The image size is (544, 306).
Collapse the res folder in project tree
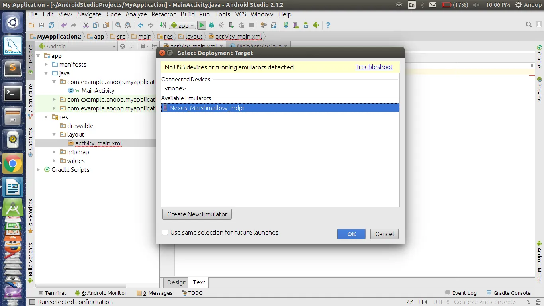tap(46, 117)
